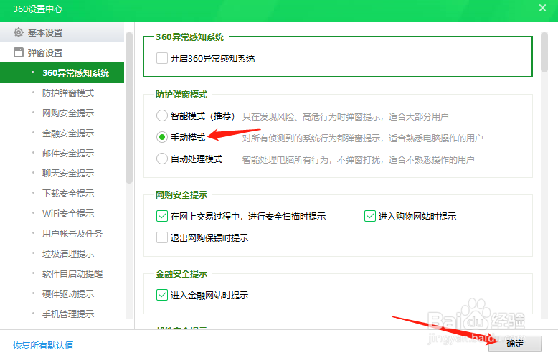Click the gear icon beside 基本设置
This screenshot has width=558, height=358.
pos(19,32)
